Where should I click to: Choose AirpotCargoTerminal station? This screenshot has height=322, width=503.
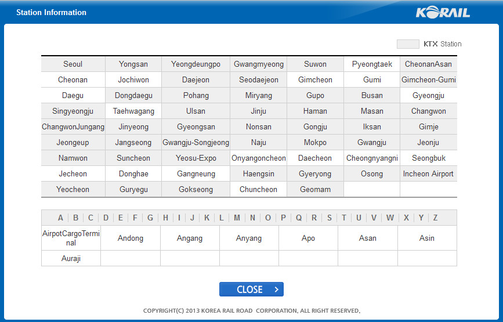click(x=71, y=238)
